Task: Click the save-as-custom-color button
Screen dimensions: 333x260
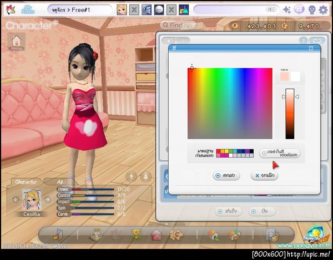Action: (x=280, y=153)
